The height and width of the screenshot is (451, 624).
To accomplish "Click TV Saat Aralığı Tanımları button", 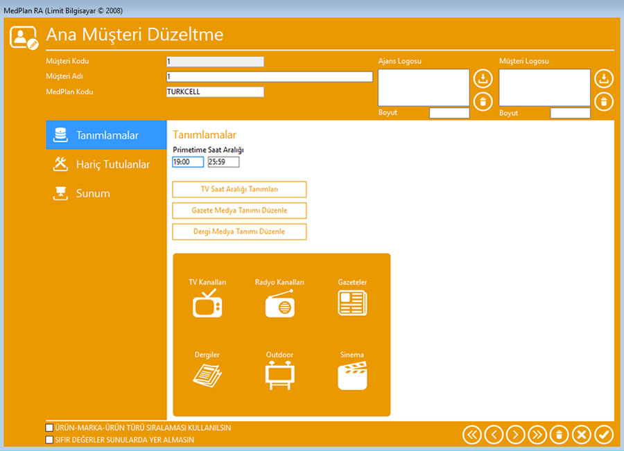I will [239, 190].
